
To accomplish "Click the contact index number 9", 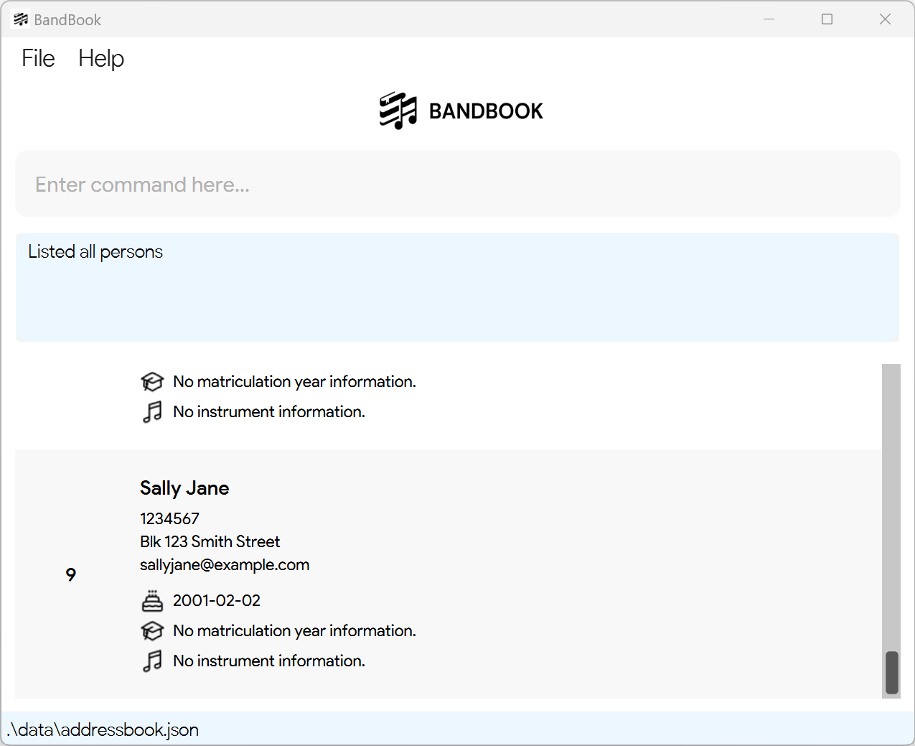I will [x=71, y=574].
